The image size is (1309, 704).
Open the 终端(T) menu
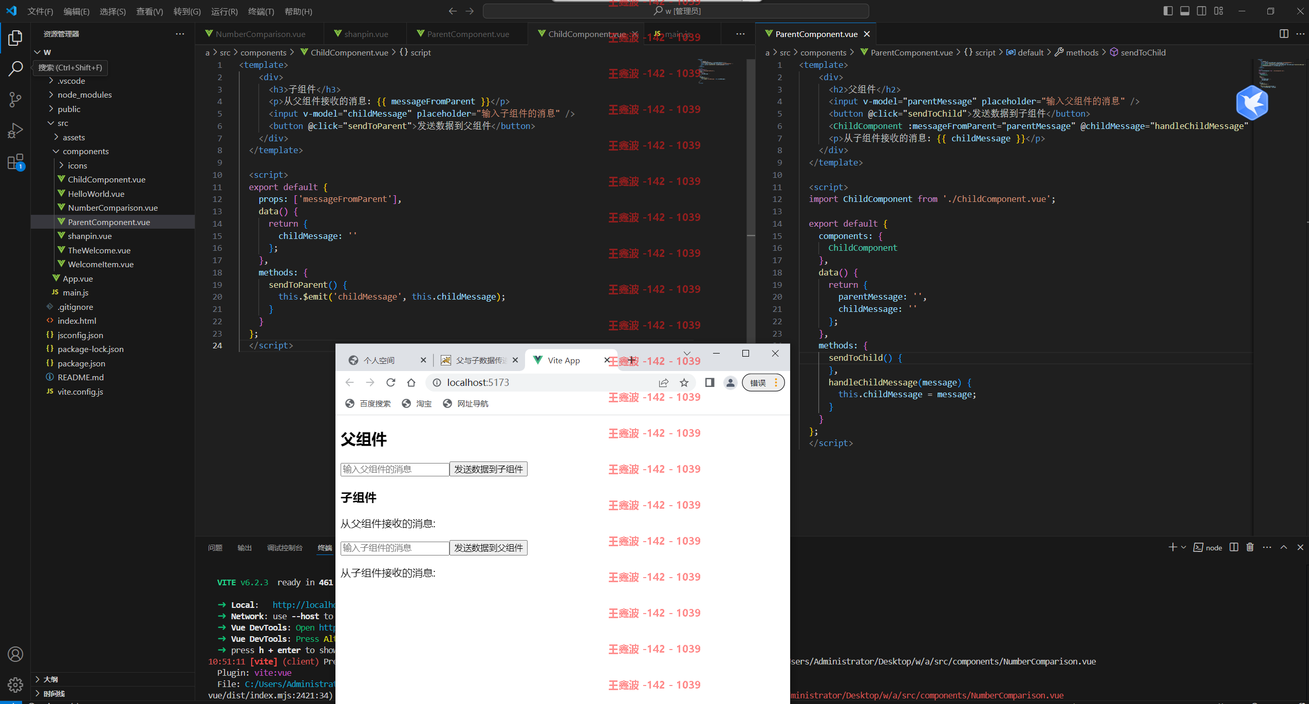[x=261, y=11]
